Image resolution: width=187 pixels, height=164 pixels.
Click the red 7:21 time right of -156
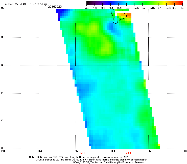coord(128,153)
